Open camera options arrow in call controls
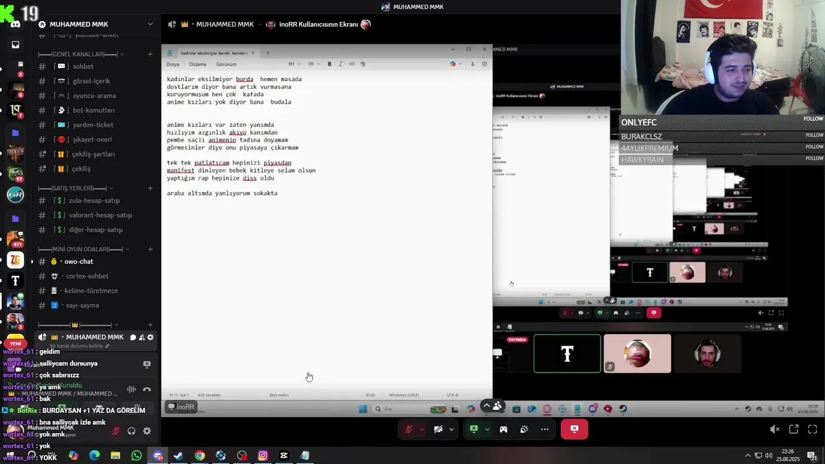825x464 pixels. (x=451, y=429)
